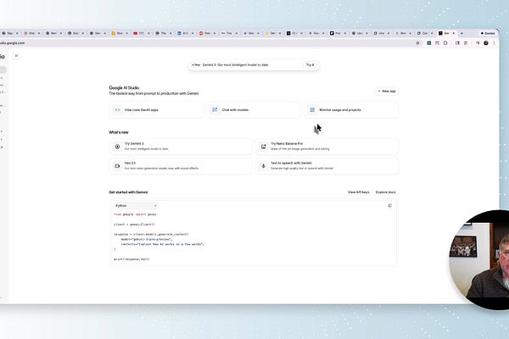Open the Vibe code GenAI apps card
509x339 pixels.
(x=156, y=110)
